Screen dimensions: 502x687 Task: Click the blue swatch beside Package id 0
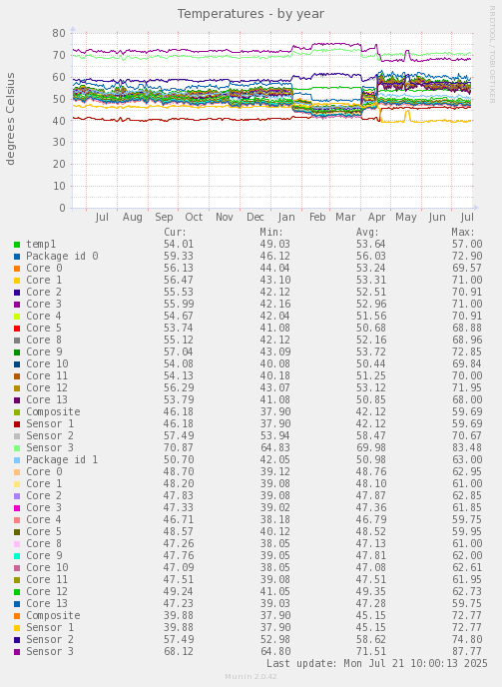pos(17,257)
